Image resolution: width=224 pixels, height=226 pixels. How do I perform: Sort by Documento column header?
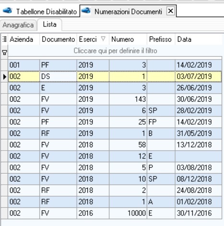[x=58, y=39]
